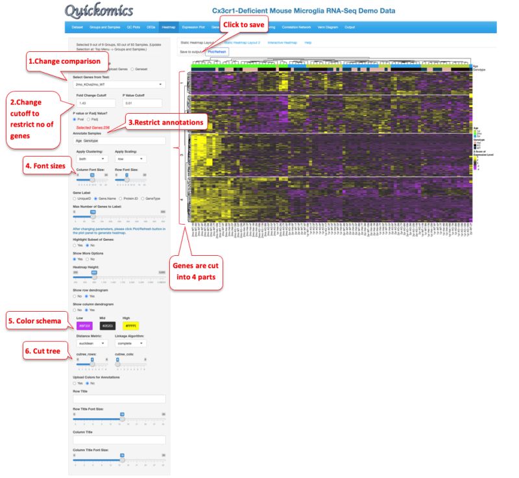Select the Padj radio button
The height and width of the screenshot is (478, 519).
(89, 119)
